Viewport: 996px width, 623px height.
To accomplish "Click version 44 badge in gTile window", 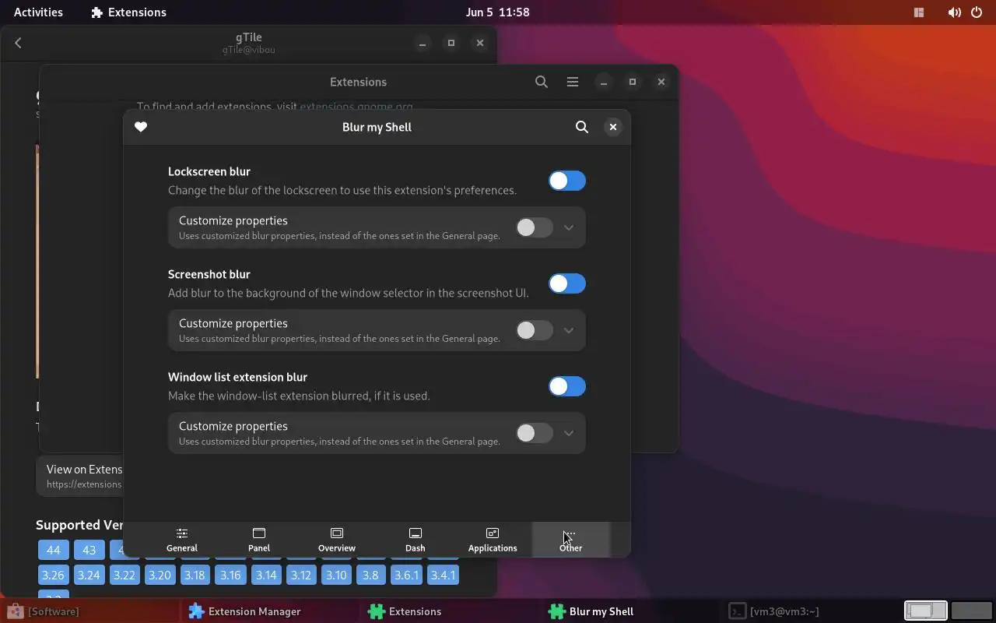I will click(54, 550).
